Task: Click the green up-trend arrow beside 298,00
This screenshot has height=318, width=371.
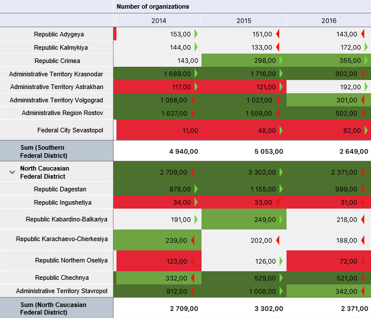Action: (281, 60)
